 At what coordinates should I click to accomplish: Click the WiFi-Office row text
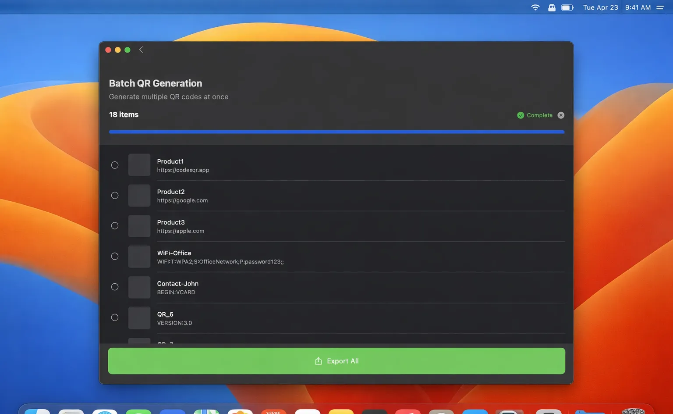[174, 253]
